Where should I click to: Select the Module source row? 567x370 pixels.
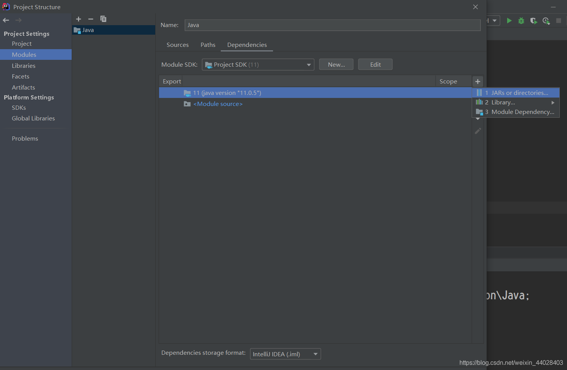315,104
